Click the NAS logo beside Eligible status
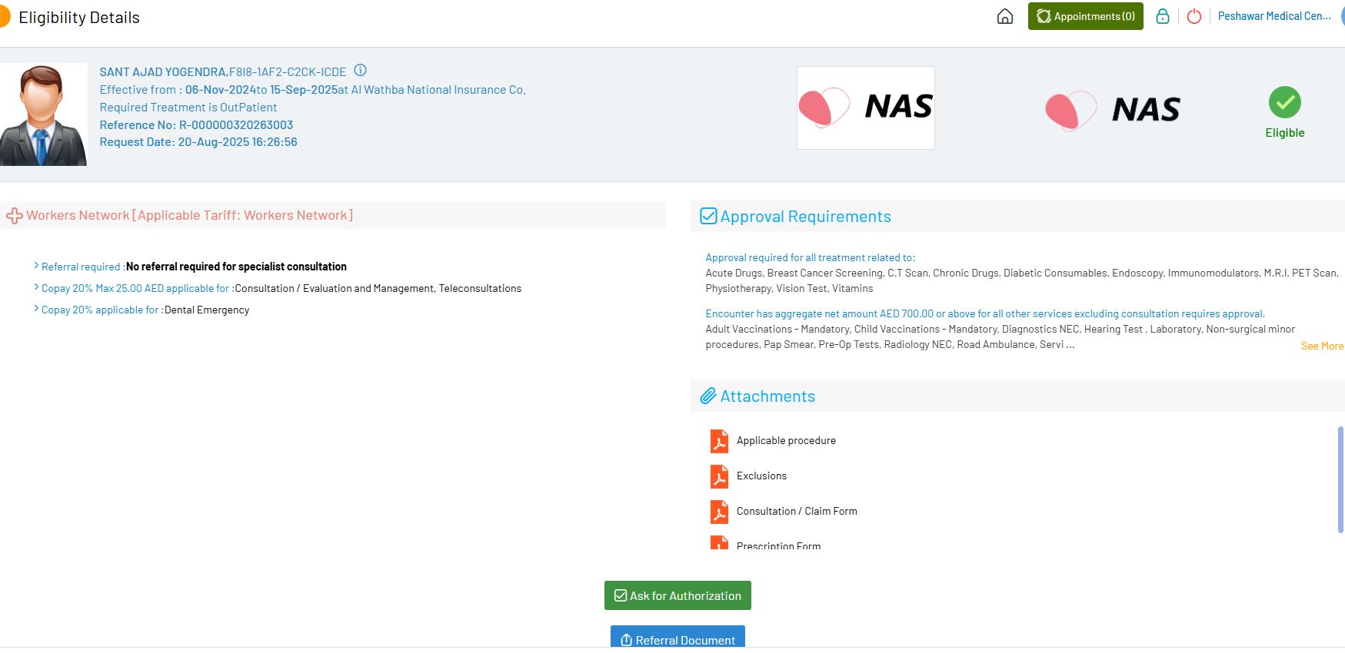The width and height of the screenshot is (1345, 653). tap(1112, 110)
